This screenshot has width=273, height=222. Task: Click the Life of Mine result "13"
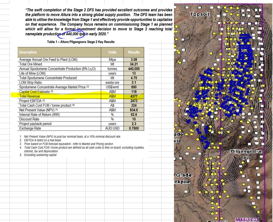point(134,73)
